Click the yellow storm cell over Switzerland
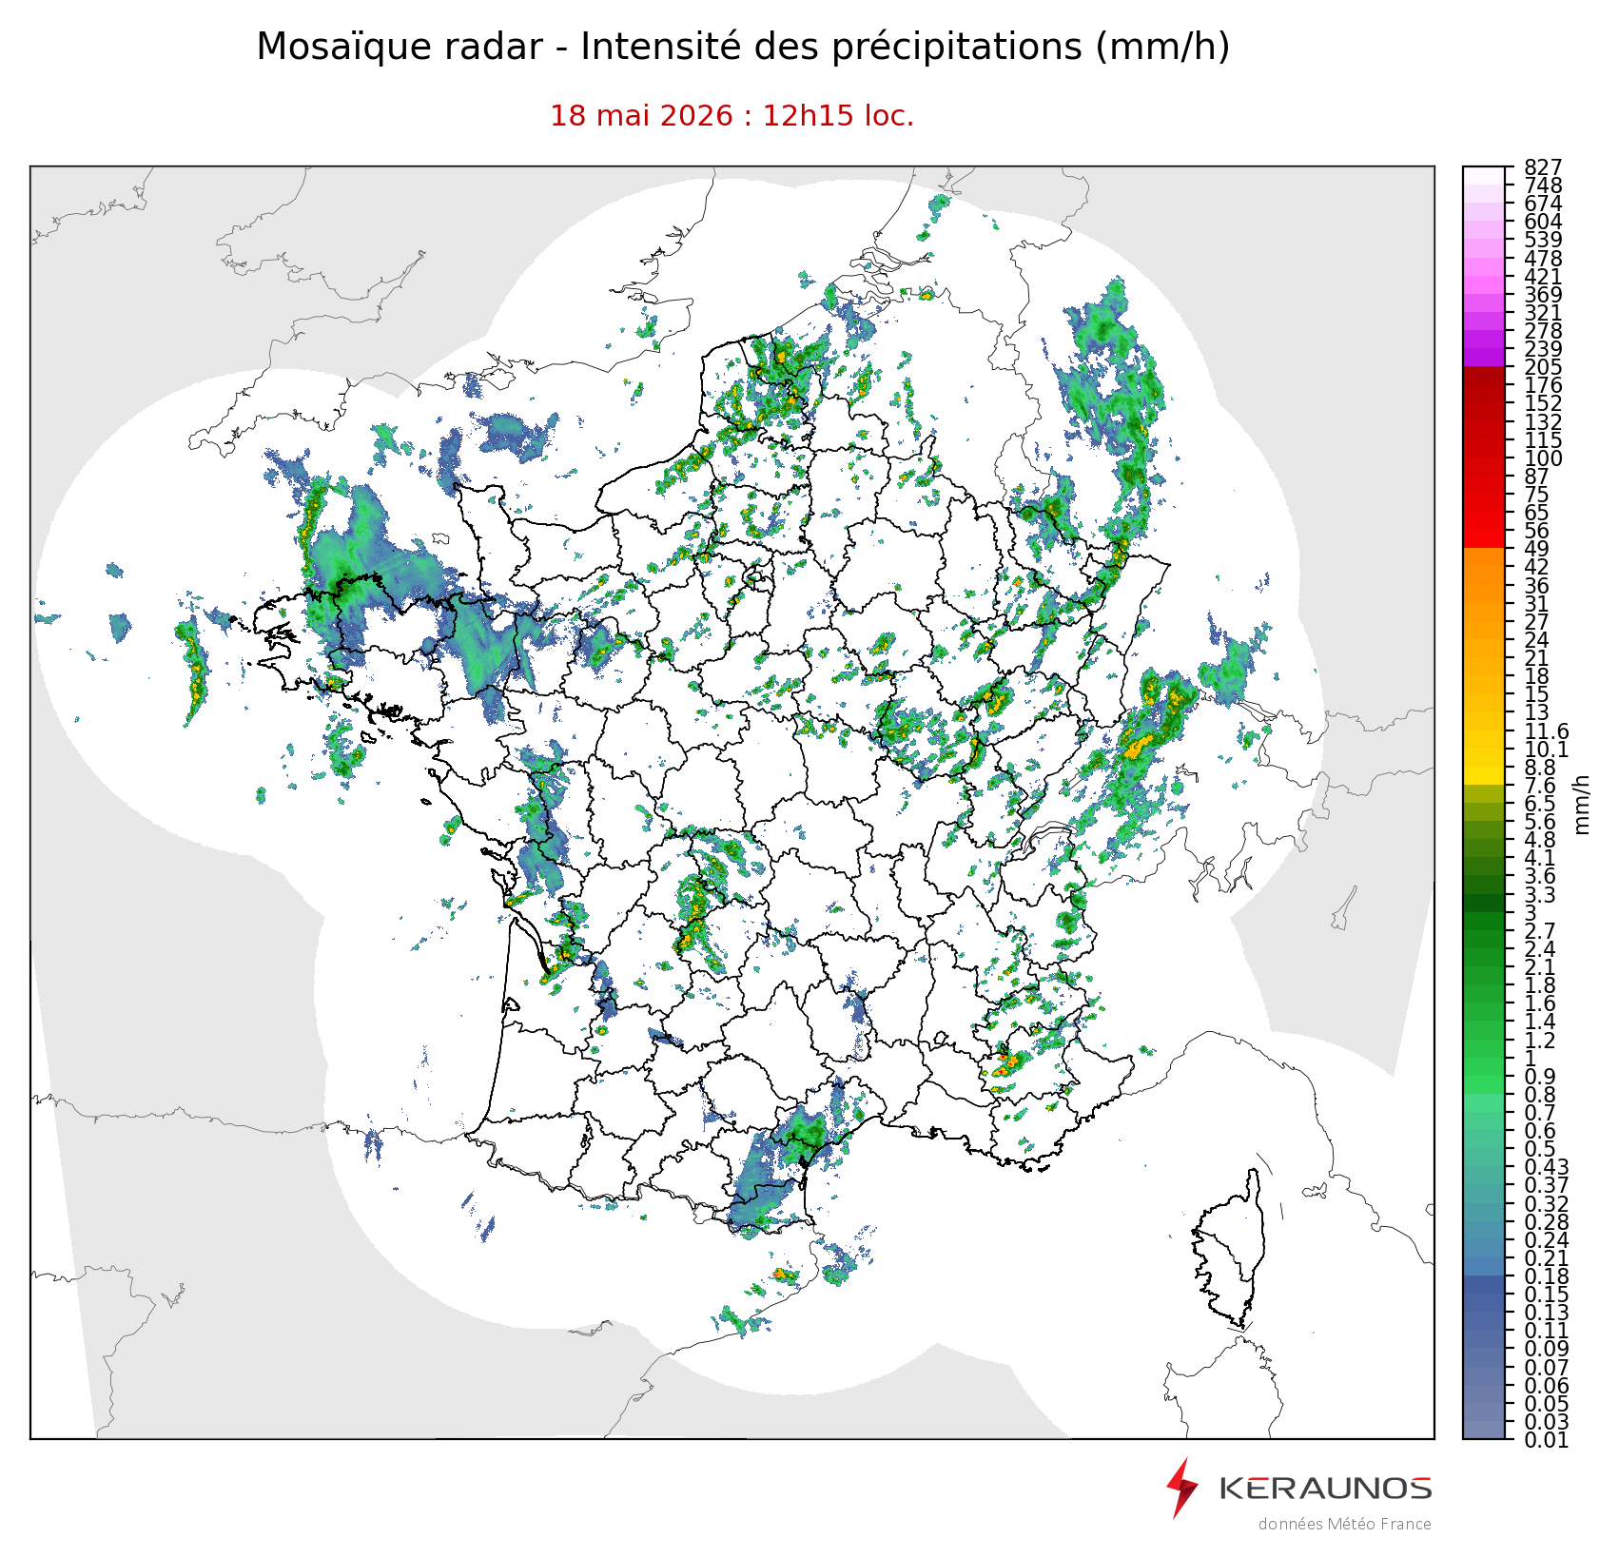This screenshot has height=1558, width=1619. pyautogui.click(x=1138, y=747)
